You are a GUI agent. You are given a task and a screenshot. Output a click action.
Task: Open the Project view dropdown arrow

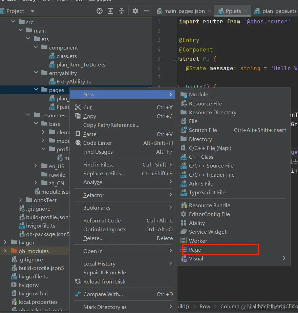pyautogui.click(x=33, y=11)
